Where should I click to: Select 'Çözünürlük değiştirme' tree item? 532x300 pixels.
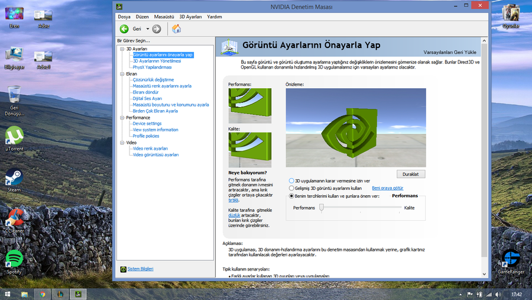click(153, 80)
